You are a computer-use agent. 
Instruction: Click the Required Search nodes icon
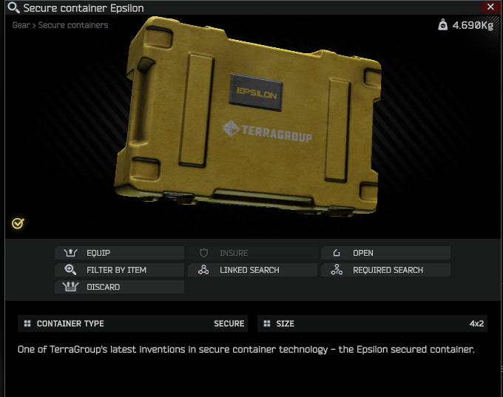point(337,270)
